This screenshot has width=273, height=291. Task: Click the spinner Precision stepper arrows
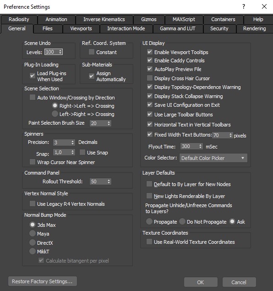point(73,143)
